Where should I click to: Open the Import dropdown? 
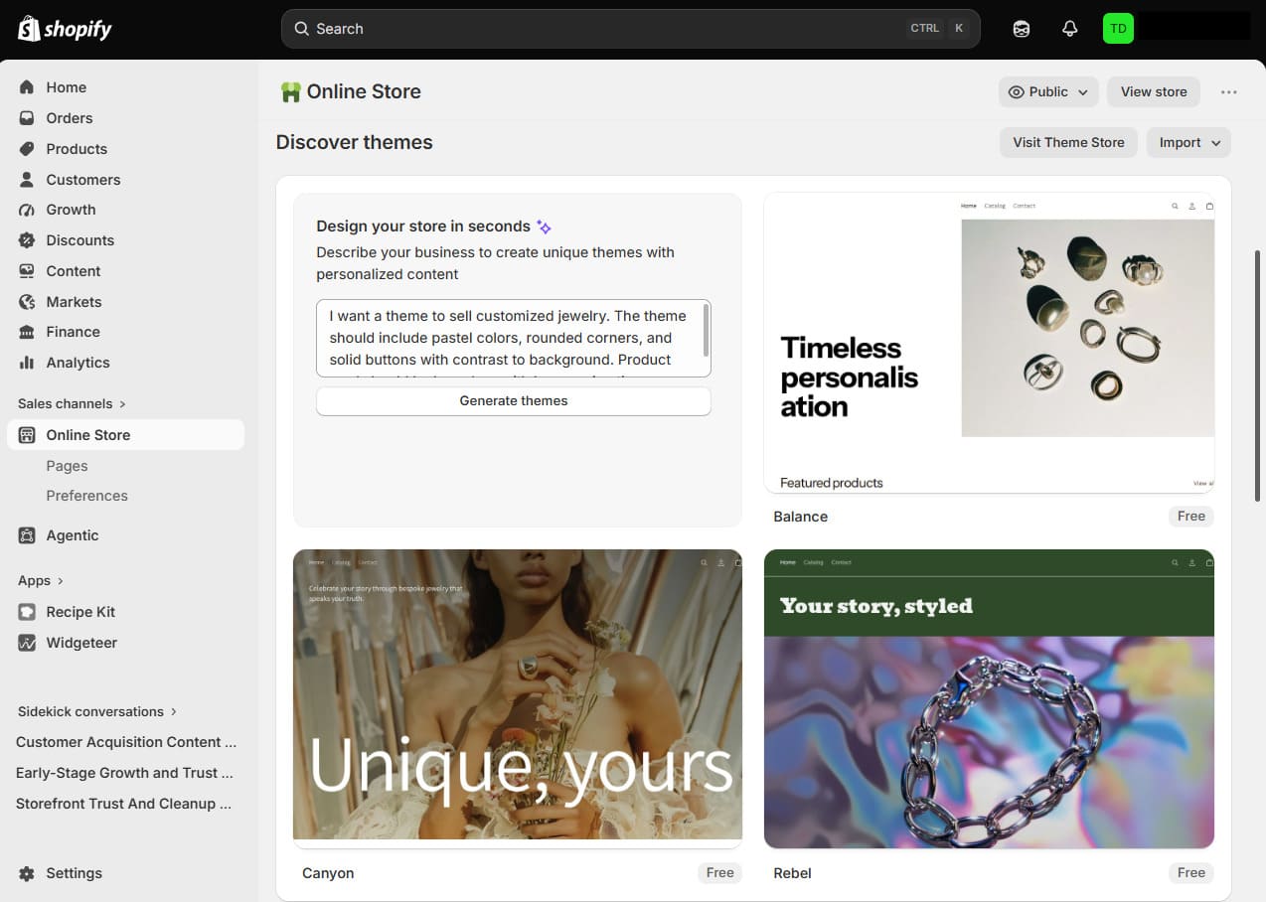(1188, 142)
